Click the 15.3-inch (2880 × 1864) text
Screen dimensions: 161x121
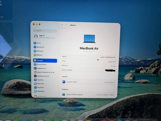click(105, 95)
